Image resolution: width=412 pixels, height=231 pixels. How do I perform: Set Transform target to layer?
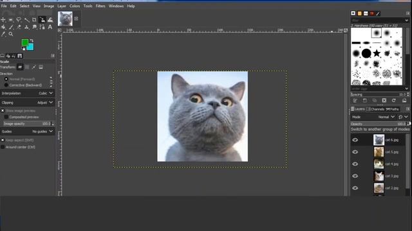pyautogui.click(x=20, y=67)
